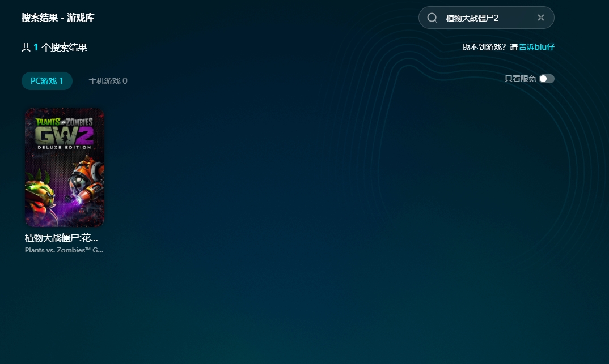Click the game title 植物大战僵尸:花...
The image size is (609, 364).
[61, 238]
